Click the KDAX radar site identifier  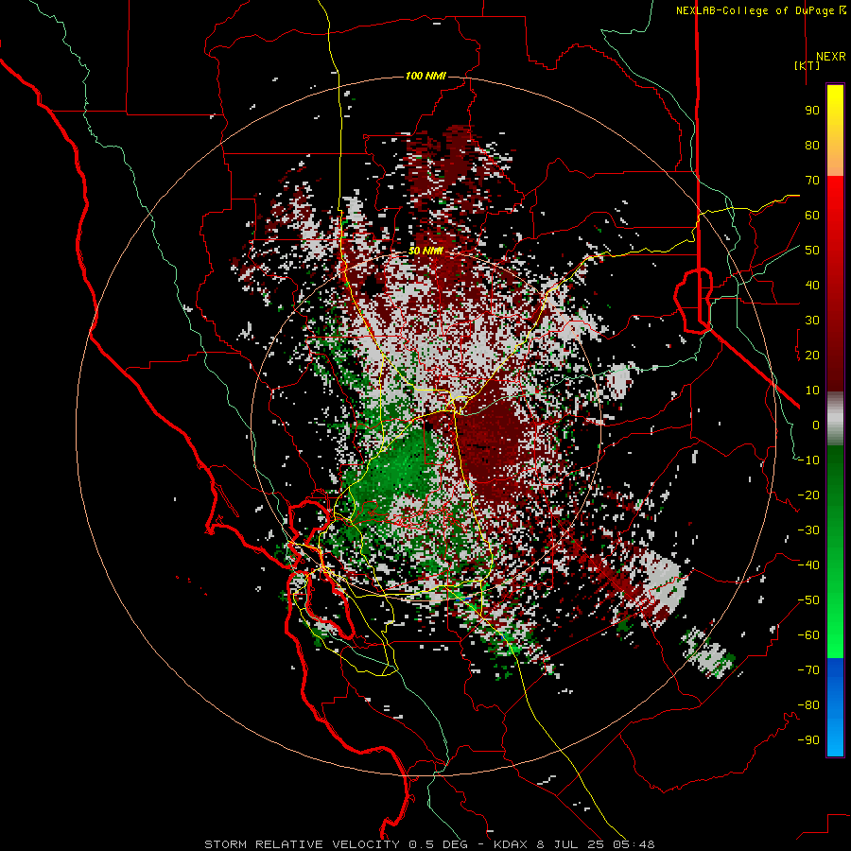[x=512, y=844]
